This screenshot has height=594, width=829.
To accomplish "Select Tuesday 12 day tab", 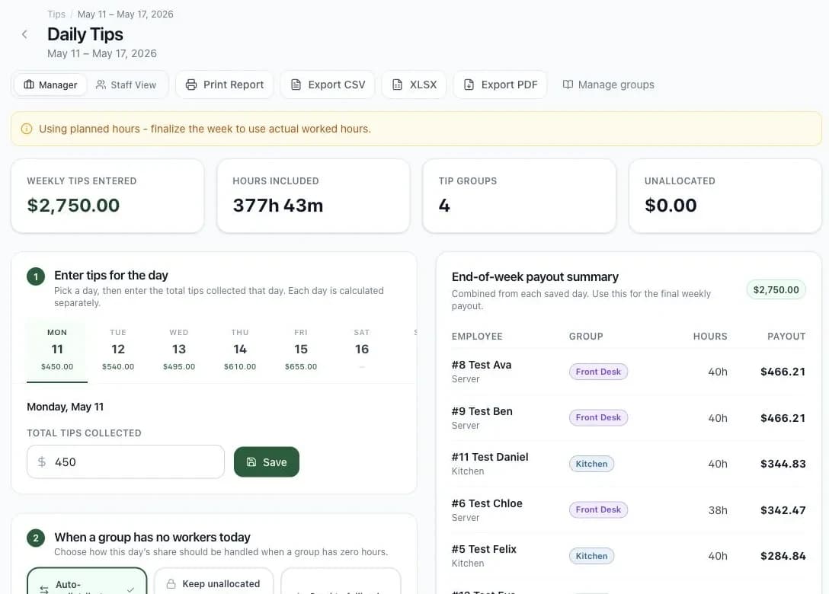I will click(118, 350).
